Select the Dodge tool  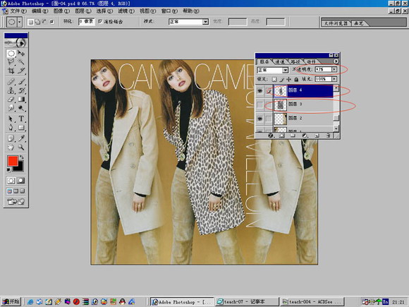click(21, 108)
